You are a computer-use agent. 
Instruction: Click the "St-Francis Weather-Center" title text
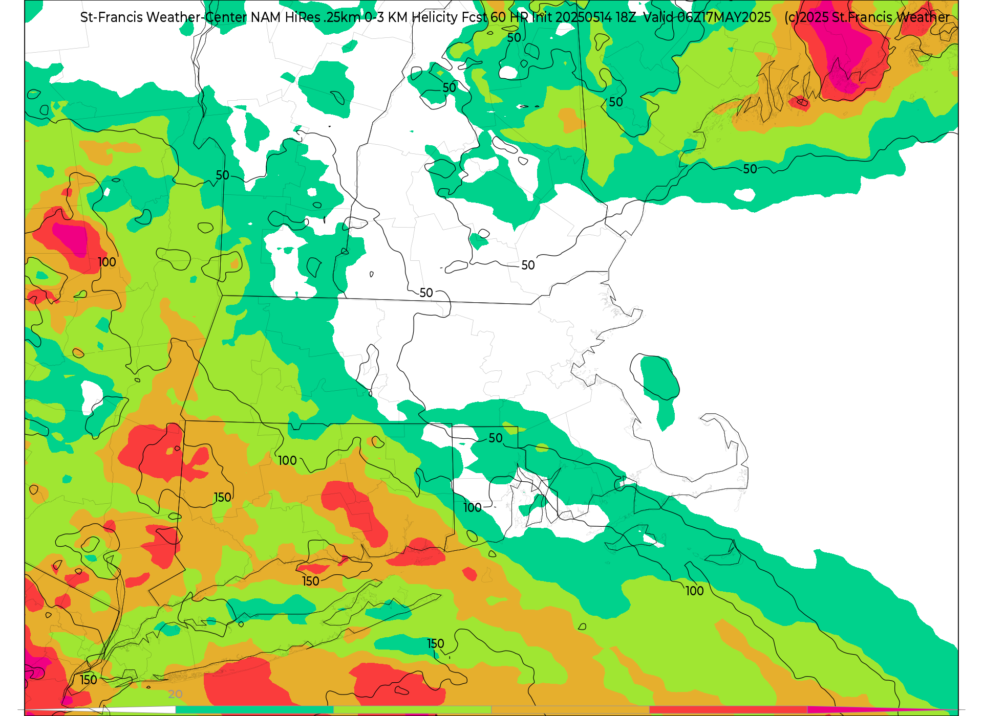point(164,17)
